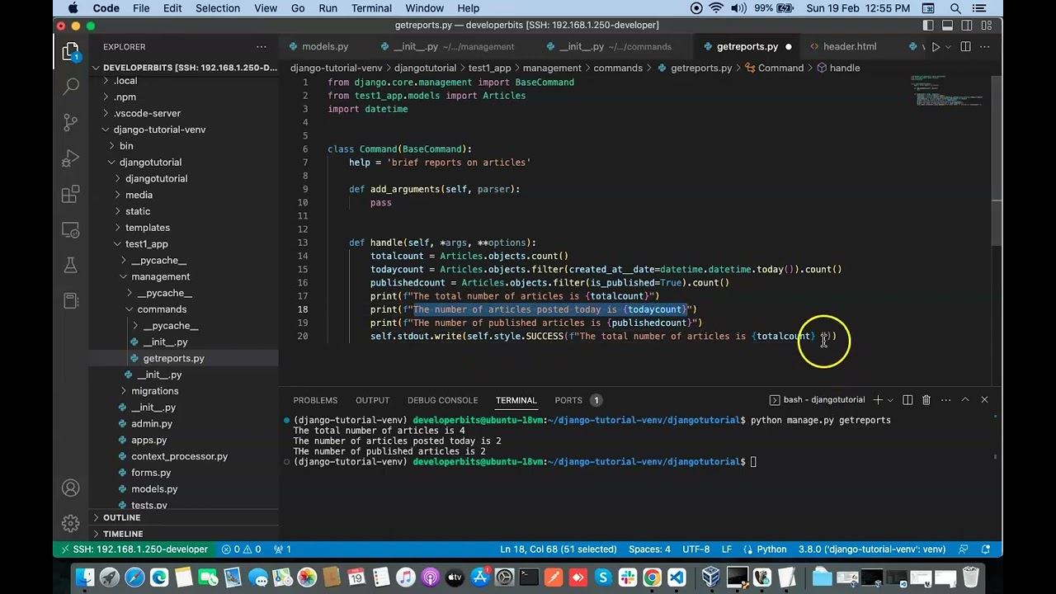Toggle primary side bar visibility

(x=929, y=26)
